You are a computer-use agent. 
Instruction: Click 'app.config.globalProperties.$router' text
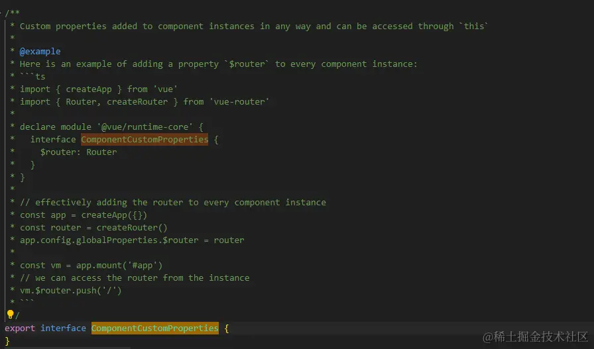[x=109, y=240]
